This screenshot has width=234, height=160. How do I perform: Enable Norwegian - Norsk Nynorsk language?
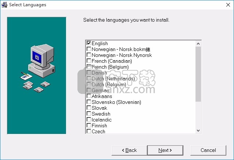tap(89, 55)
